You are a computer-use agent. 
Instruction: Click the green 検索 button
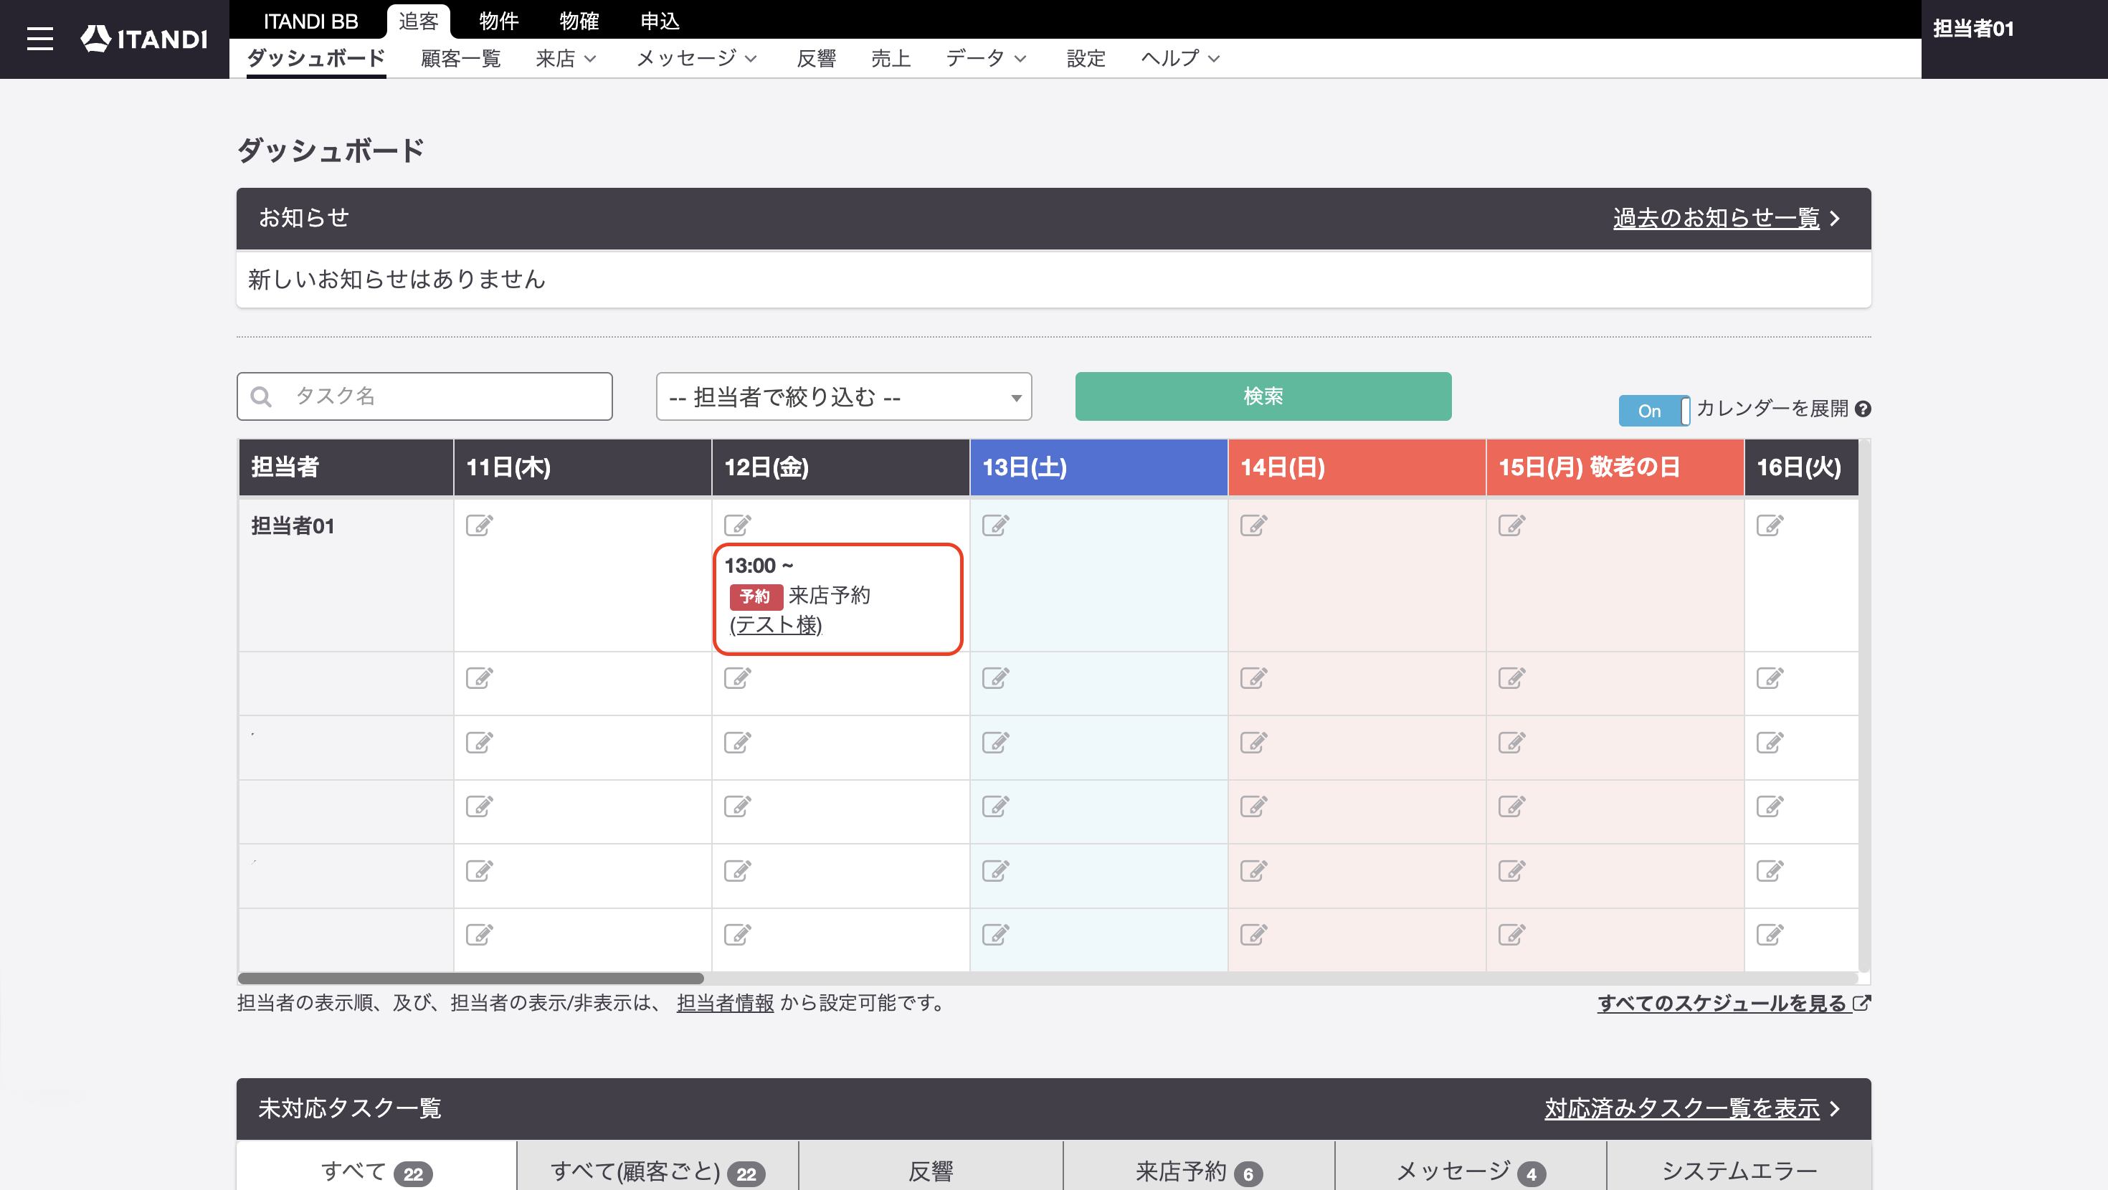(1263, 396)
